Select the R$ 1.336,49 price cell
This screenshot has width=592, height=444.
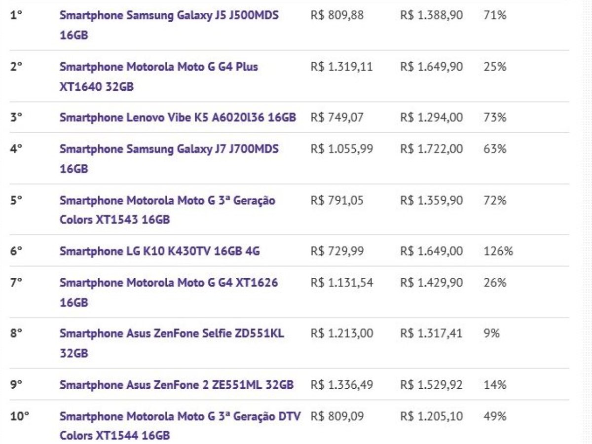coord(342,385)
